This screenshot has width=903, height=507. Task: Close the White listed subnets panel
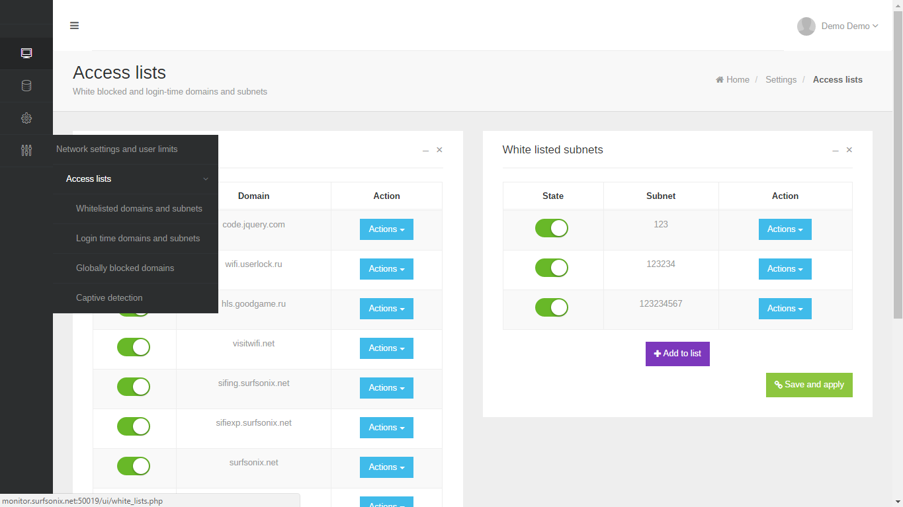click(849, 150)
